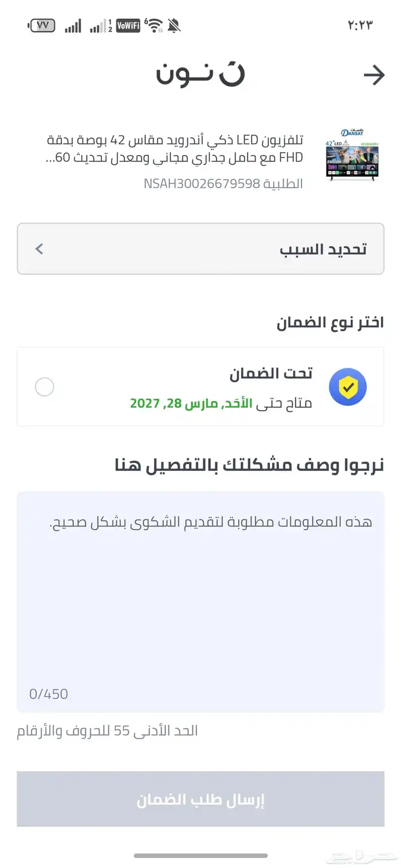Screen dimensions: 401x868
Task: Tap the clock time in status bar
Action: 360,26
